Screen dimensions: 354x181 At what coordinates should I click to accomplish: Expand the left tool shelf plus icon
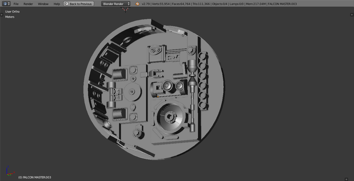(2, 15)
